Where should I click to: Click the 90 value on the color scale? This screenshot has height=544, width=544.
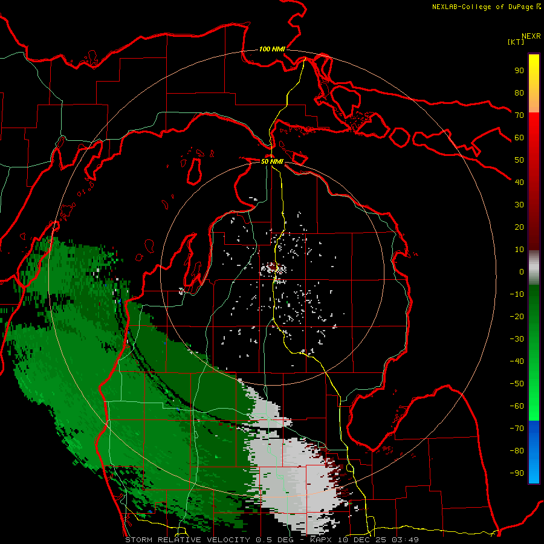(519, 71)
